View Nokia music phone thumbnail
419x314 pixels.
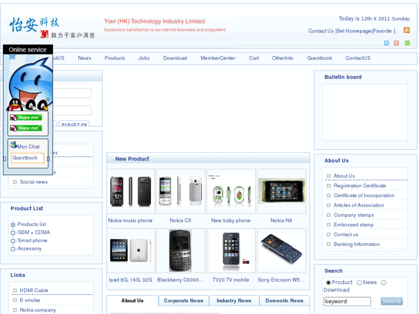coord(131,191)
